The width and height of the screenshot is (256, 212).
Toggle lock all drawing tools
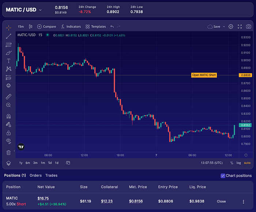click(8, 133)
